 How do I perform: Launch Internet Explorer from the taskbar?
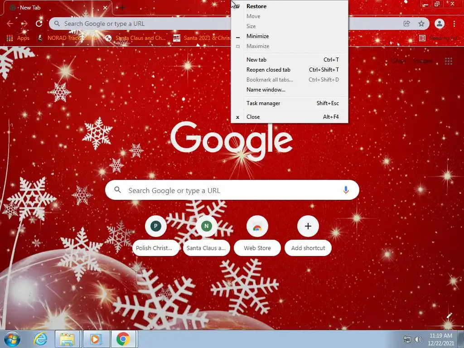pyautogui.click(x=40, y=339)
